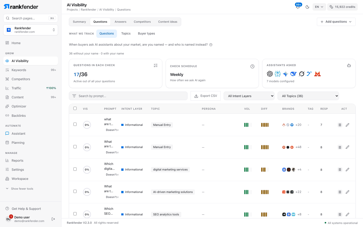Expand the EN language selector
This screenshot has height=227, width=363.
pyautogui.click(x=319, y=7)
